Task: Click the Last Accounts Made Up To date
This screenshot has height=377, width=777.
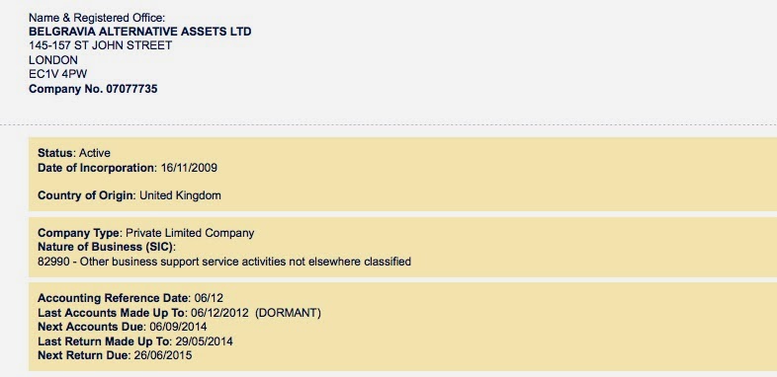Action: click(220, 313)
